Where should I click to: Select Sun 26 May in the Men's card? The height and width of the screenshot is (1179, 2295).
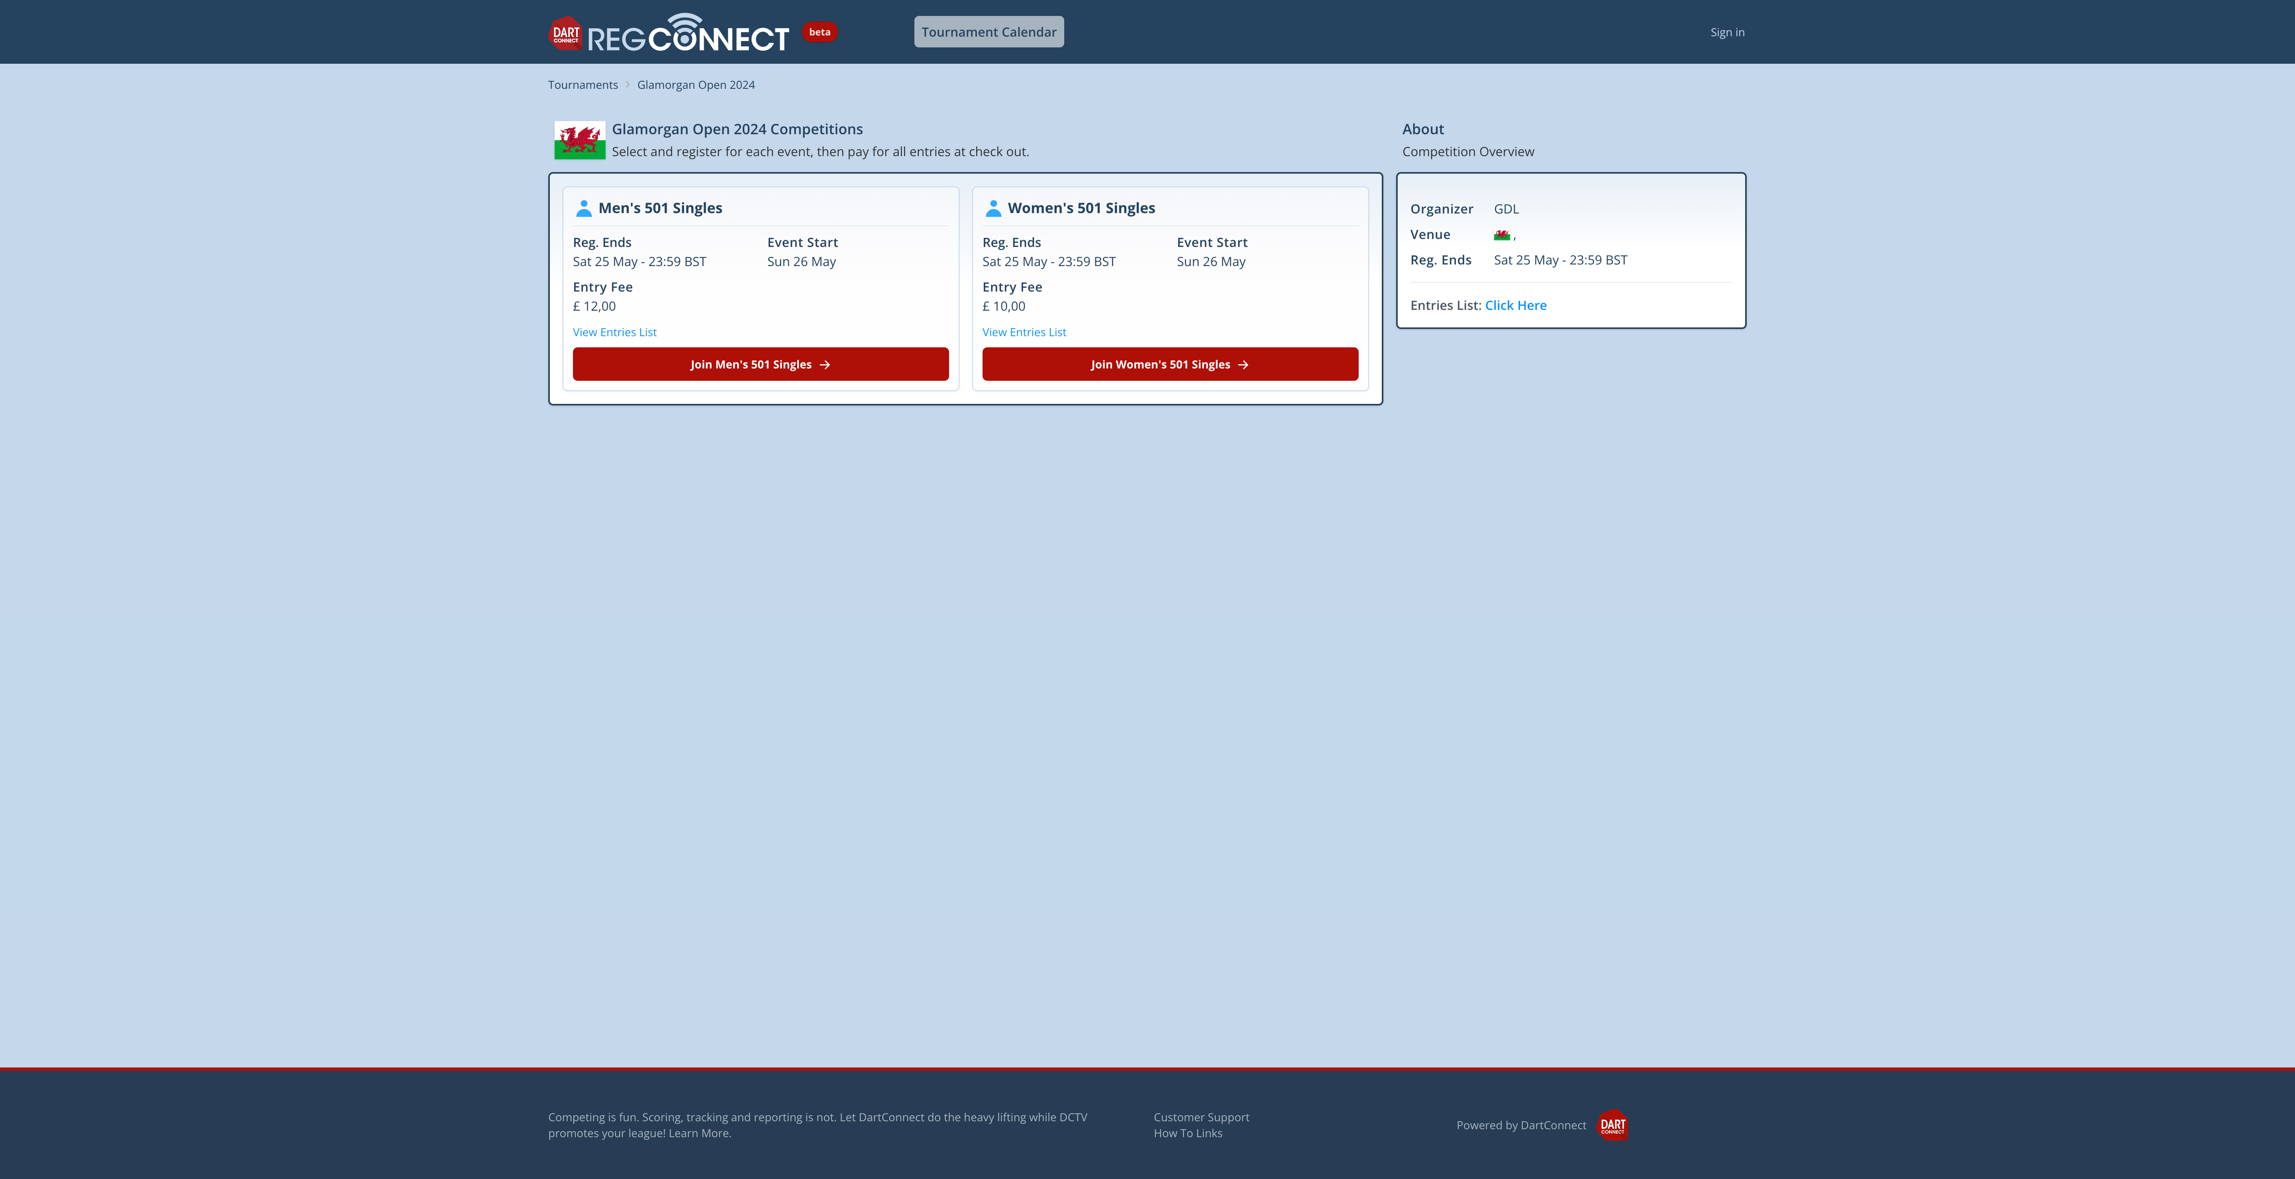coord(802,262)
